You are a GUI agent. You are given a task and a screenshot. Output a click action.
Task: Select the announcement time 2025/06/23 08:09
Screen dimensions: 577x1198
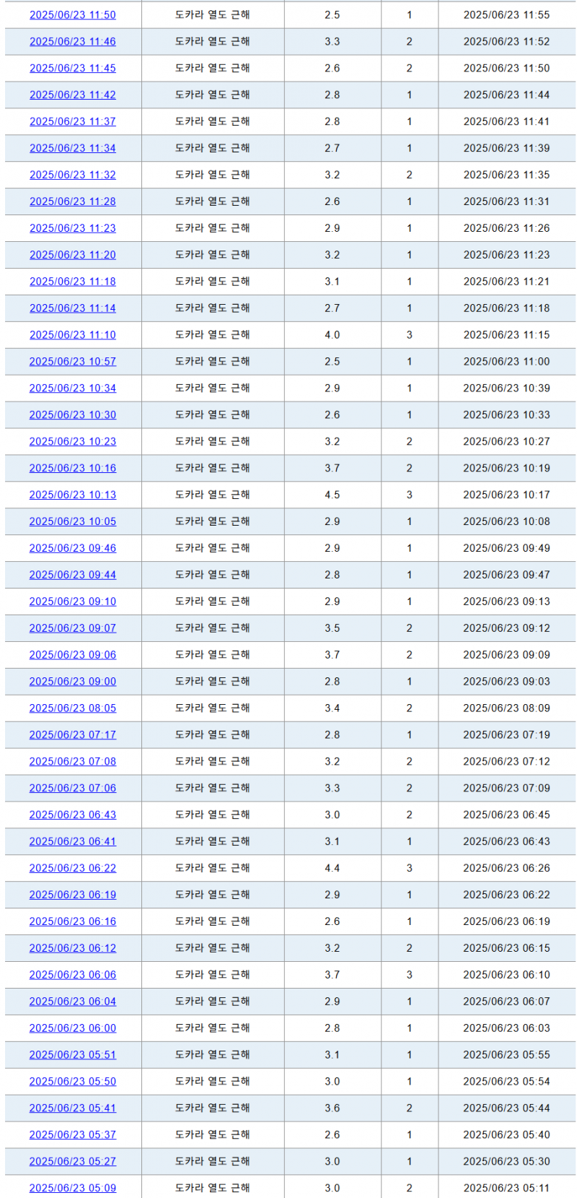click(x=506, y=709)
